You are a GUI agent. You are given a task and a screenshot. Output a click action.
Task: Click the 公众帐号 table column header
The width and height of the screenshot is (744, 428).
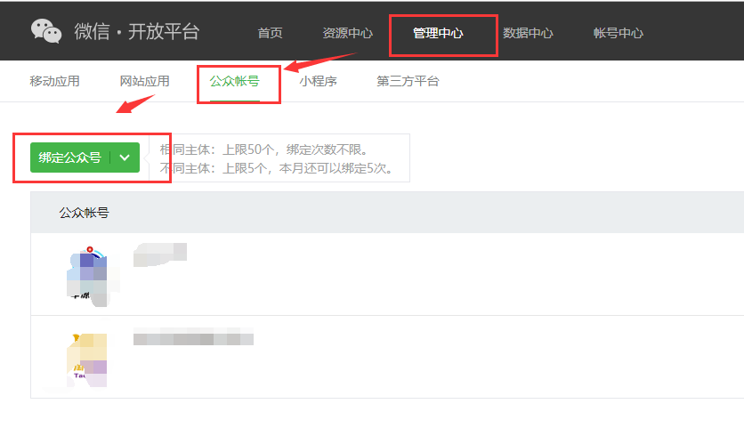point(84,213)
